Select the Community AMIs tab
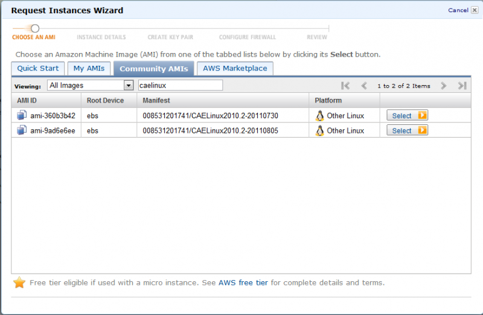483x315 pixels. 154,68
